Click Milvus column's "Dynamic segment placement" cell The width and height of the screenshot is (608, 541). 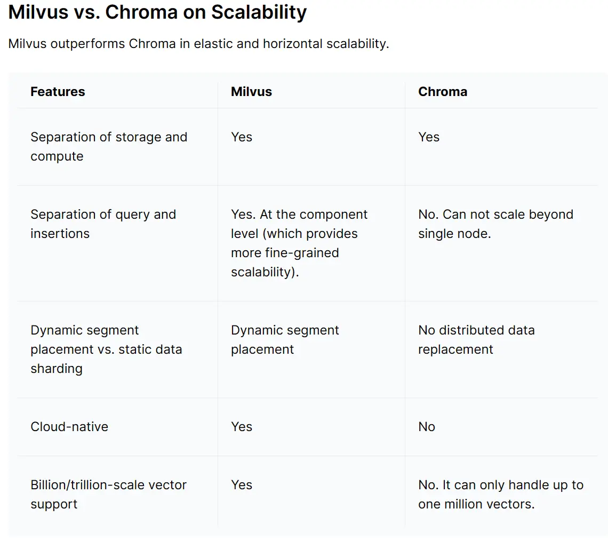[x=285, y=340]
